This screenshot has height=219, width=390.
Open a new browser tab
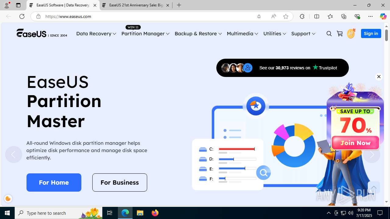pos(179,5)
